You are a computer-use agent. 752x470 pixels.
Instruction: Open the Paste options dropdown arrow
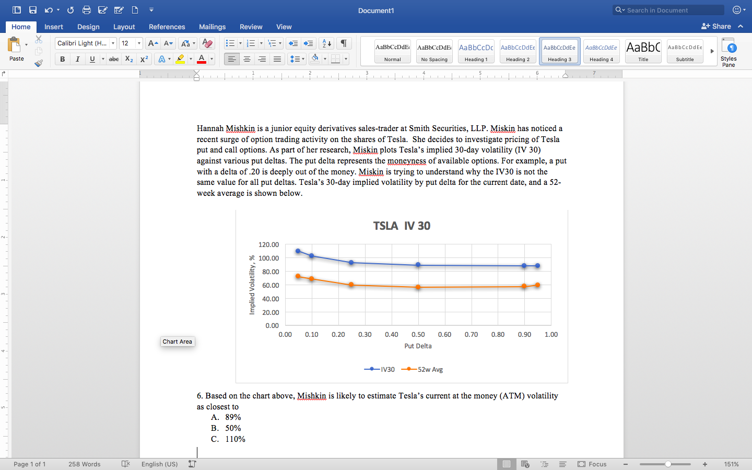pos(26,45)
